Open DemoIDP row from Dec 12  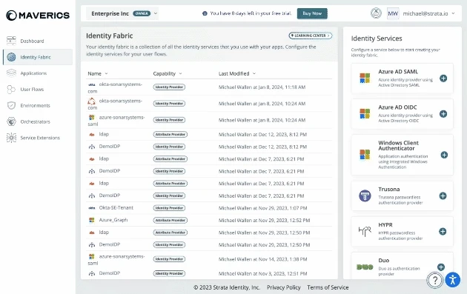[209, 147]
